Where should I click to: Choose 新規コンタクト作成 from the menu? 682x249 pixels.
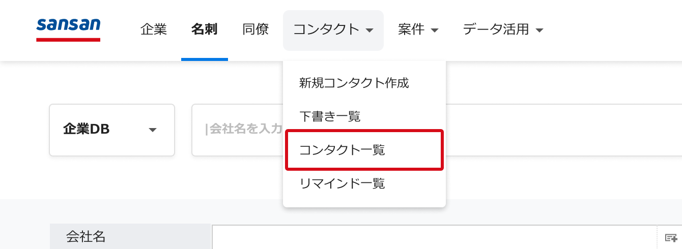[354, 83]
